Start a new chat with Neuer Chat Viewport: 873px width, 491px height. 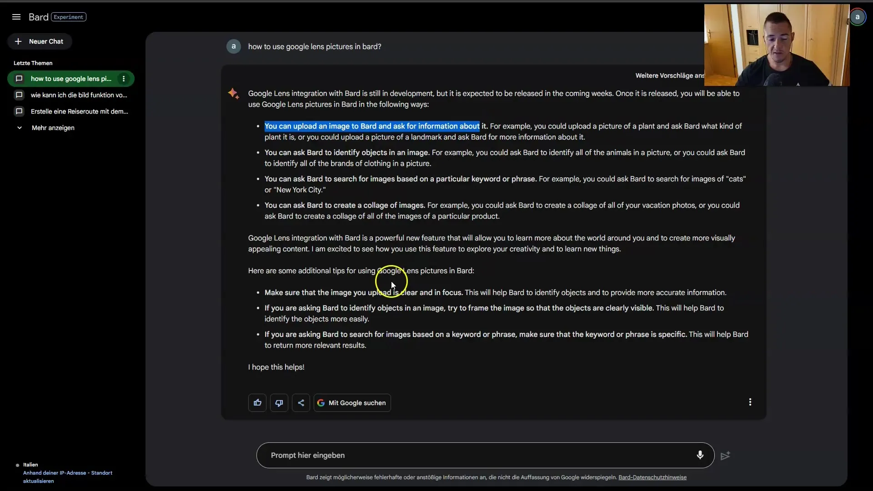tap(40, 41)
